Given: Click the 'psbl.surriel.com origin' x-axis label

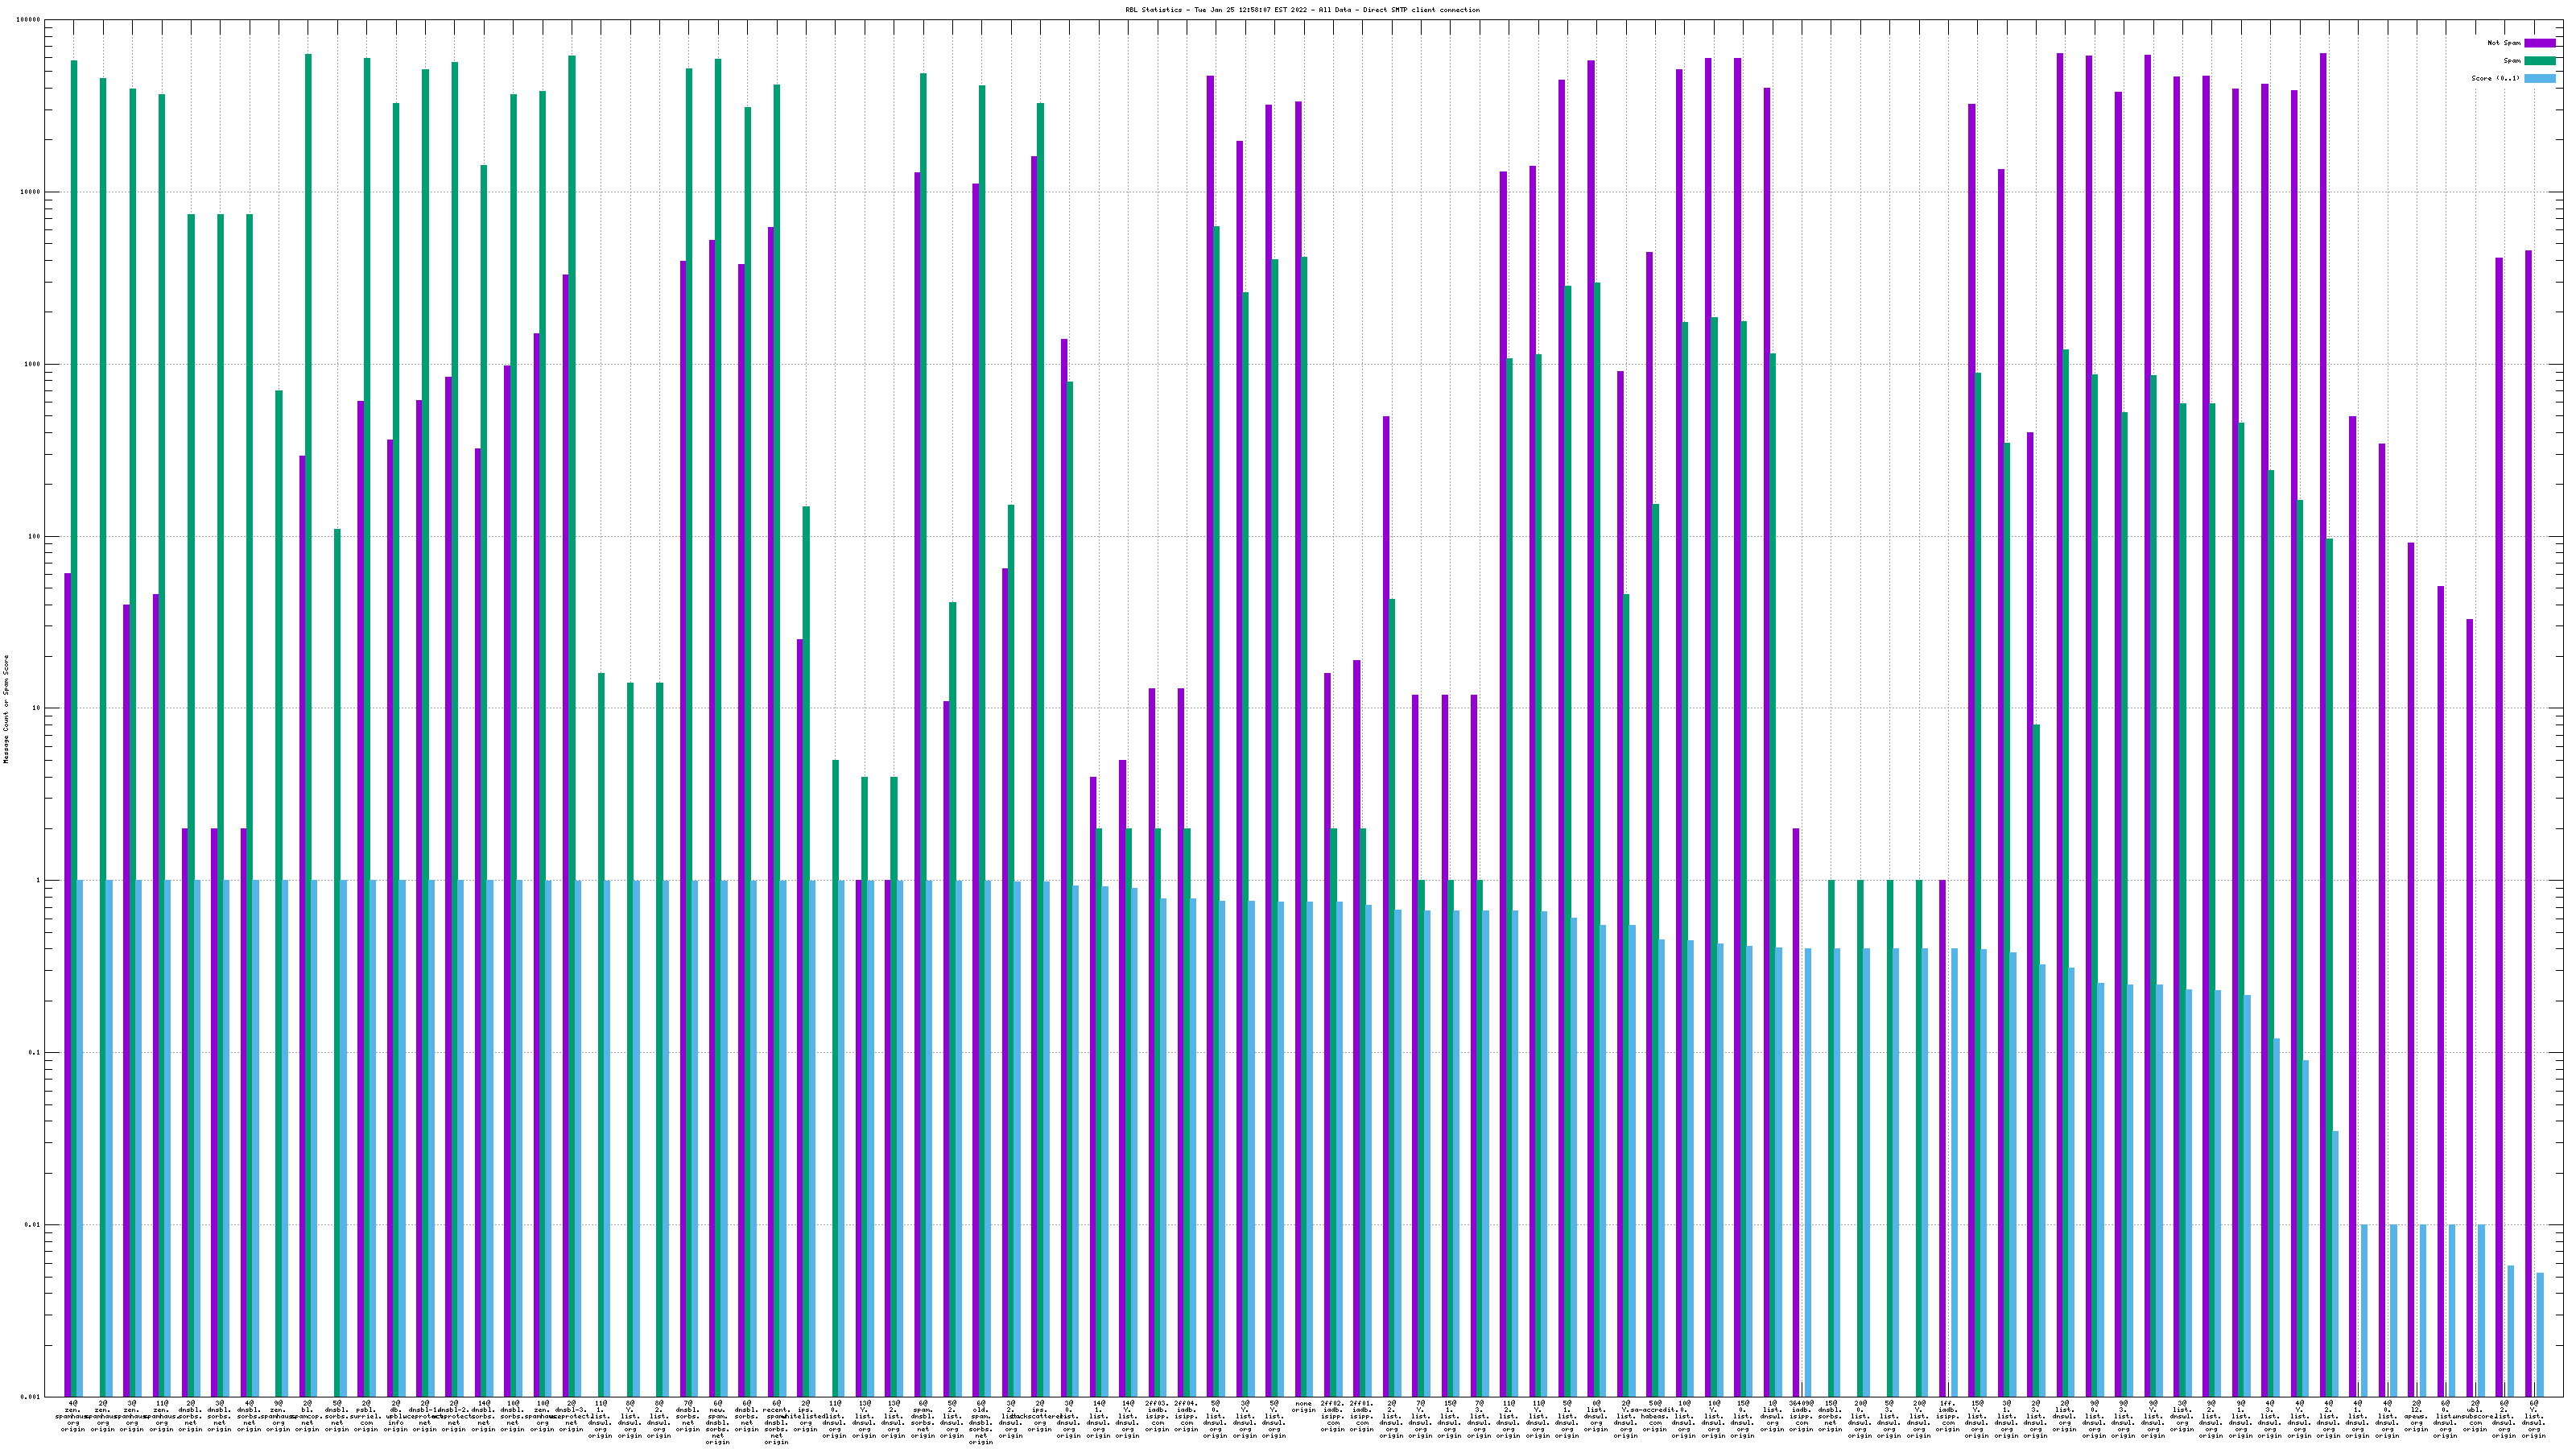Looking at the screenshot, I should [366, 1416].
